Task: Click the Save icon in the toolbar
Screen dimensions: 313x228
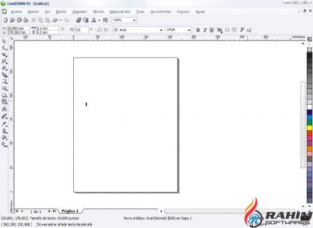Action: [x=19, y=20]
